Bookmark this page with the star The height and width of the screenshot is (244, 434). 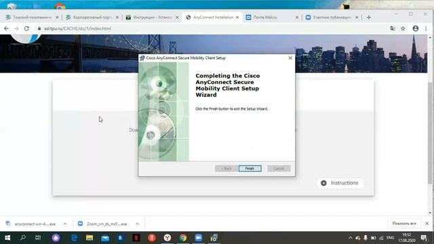(403, 28)
